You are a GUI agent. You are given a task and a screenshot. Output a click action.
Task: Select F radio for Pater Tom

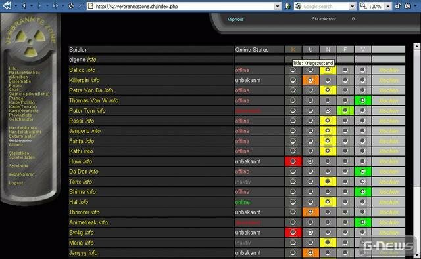click(x=345, y=111)
